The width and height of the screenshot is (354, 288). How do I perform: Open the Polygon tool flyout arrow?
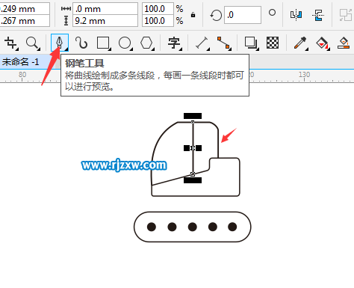tap(153, 49)
